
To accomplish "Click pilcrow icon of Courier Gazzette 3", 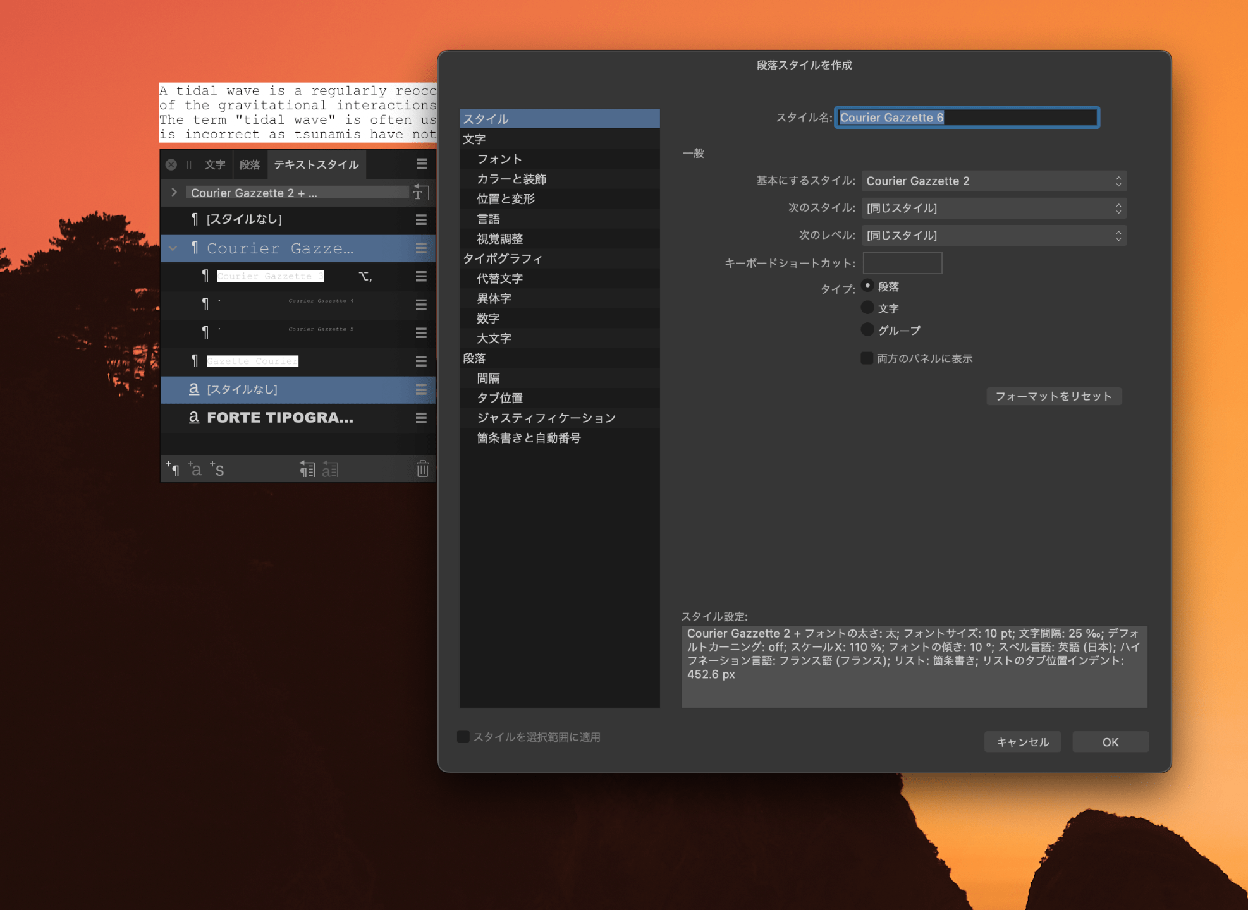I will (205, 276).
